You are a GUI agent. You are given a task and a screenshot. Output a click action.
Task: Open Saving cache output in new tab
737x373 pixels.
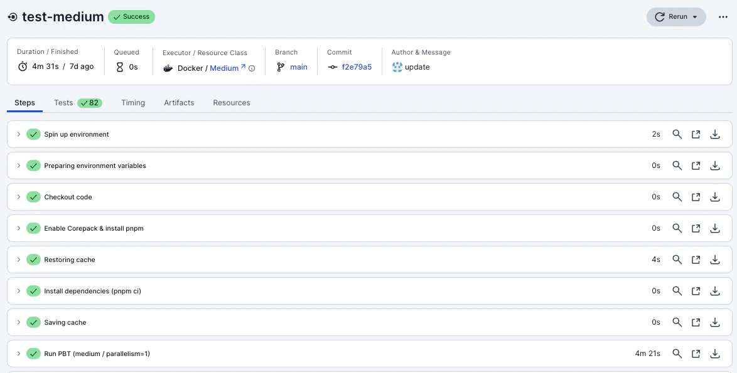pyautogui.click(x=696, y=322)
